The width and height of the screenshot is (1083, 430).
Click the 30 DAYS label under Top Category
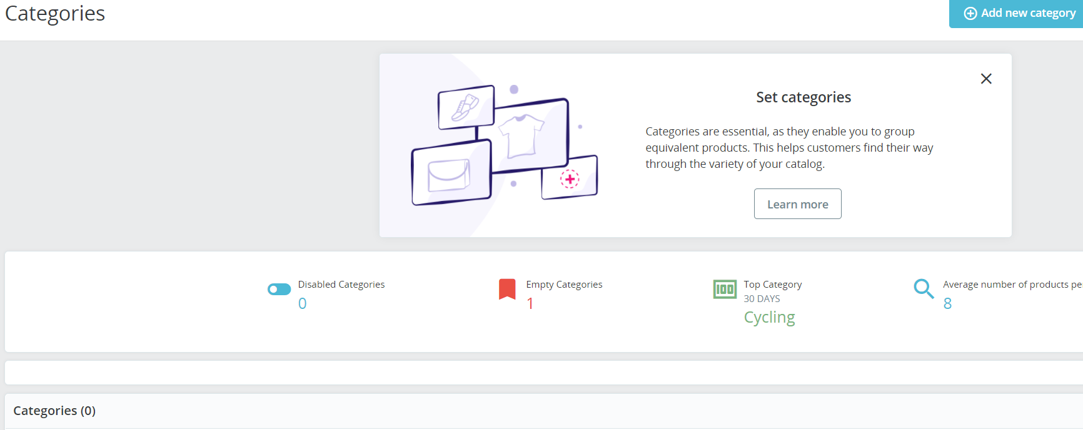(x=762, y=299)
